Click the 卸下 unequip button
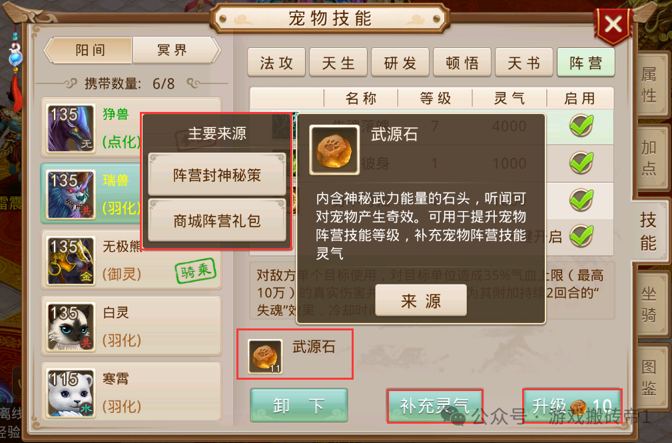The height and width of the screenshot is (443, 672). (x=299, y=406)
